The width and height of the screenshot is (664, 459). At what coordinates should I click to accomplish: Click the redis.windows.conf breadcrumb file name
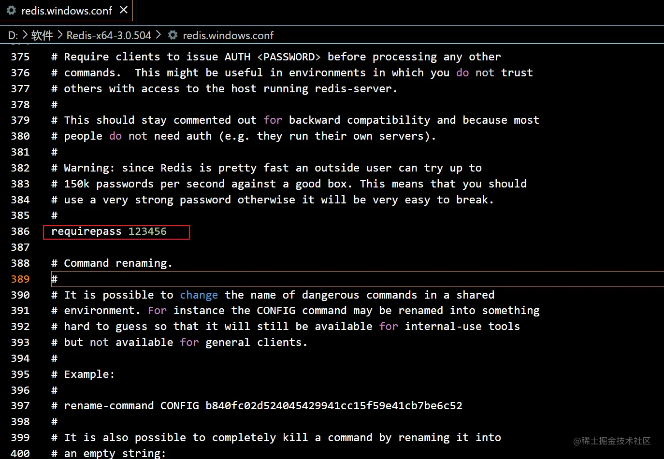coord(228,35)
